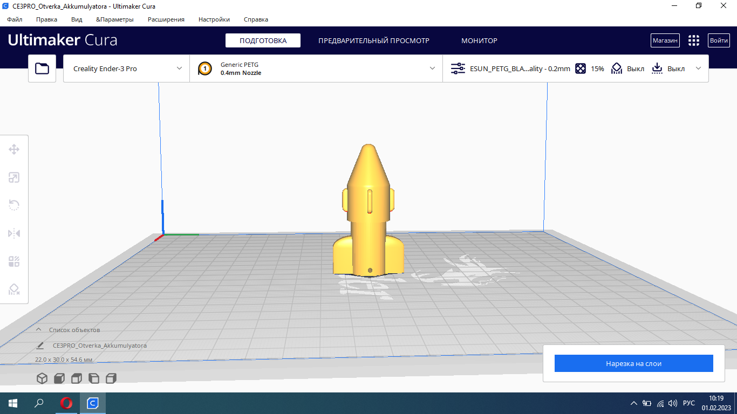Open the Магазин marketplace button
Viewport: 737px width, 414px height.
pos(665,40)
